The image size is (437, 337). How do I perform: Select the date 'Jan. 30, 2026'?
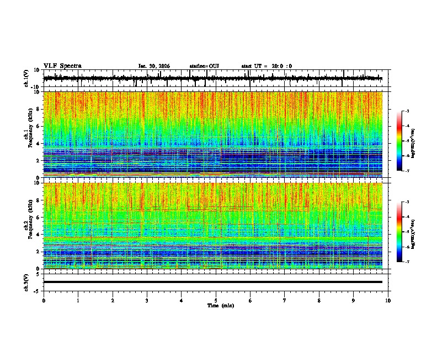pyautogui.click(x=154, y=66)
